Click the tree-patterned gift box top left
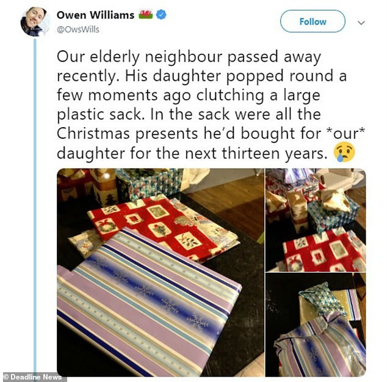387x382 pixels. click(x=104, y=188)
